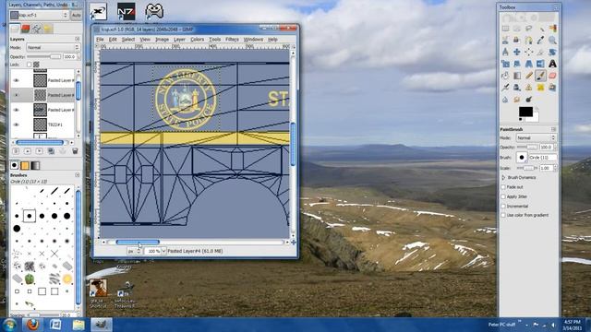Select the Shear tool
The width and height of the screenshot is (591, 332).
click(517, 64)
